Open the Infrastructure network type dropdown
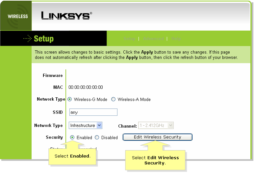Image resolution: width=254 pixels, height=173 pixels. point(85,125)
